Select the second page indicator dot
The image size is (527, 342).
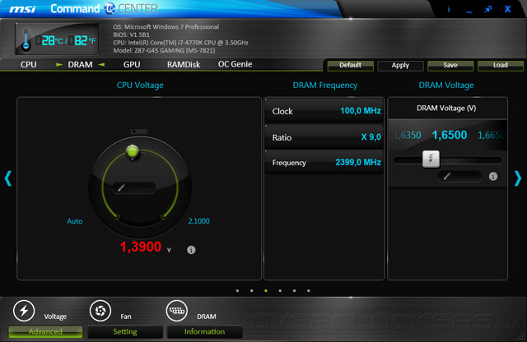251,291
